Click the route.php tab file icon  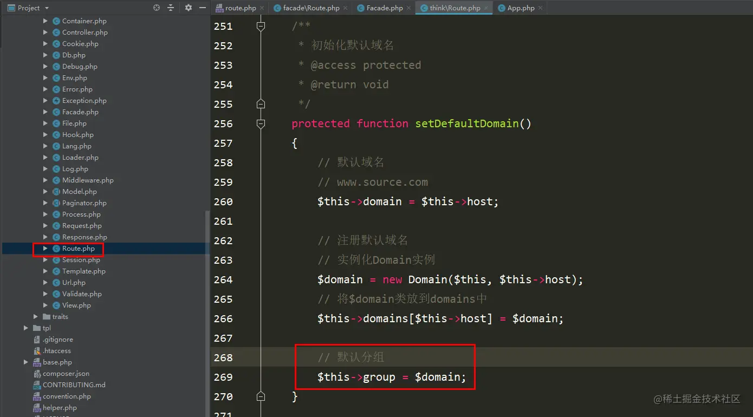(x=219, y=8)
